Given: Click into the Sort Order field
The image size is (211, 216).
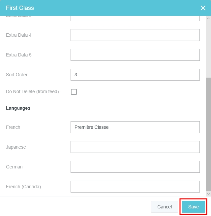Looking at the screenshot, I should pos(135,75).
